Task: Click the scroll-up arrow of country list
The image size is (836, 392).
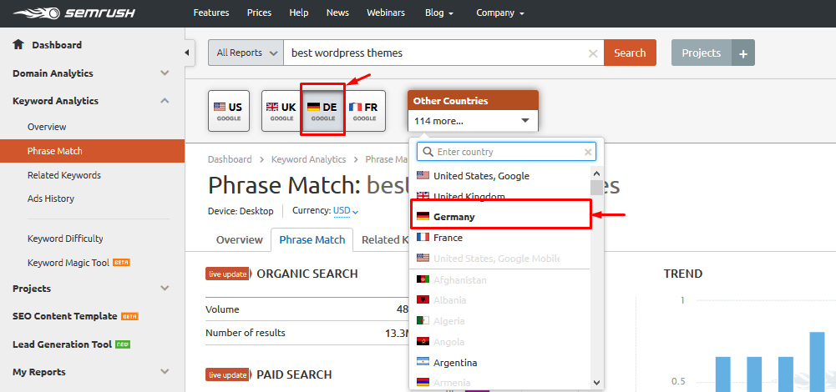Action: (x=596, y=173)
